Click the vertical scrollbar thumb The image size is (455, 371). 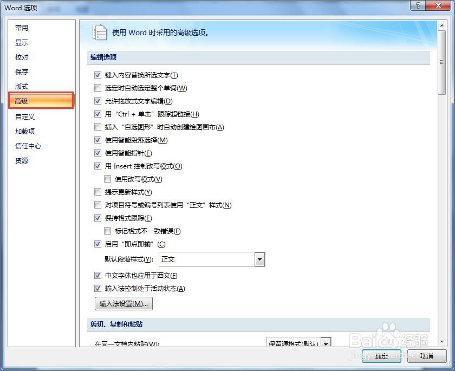pos(442,62)
